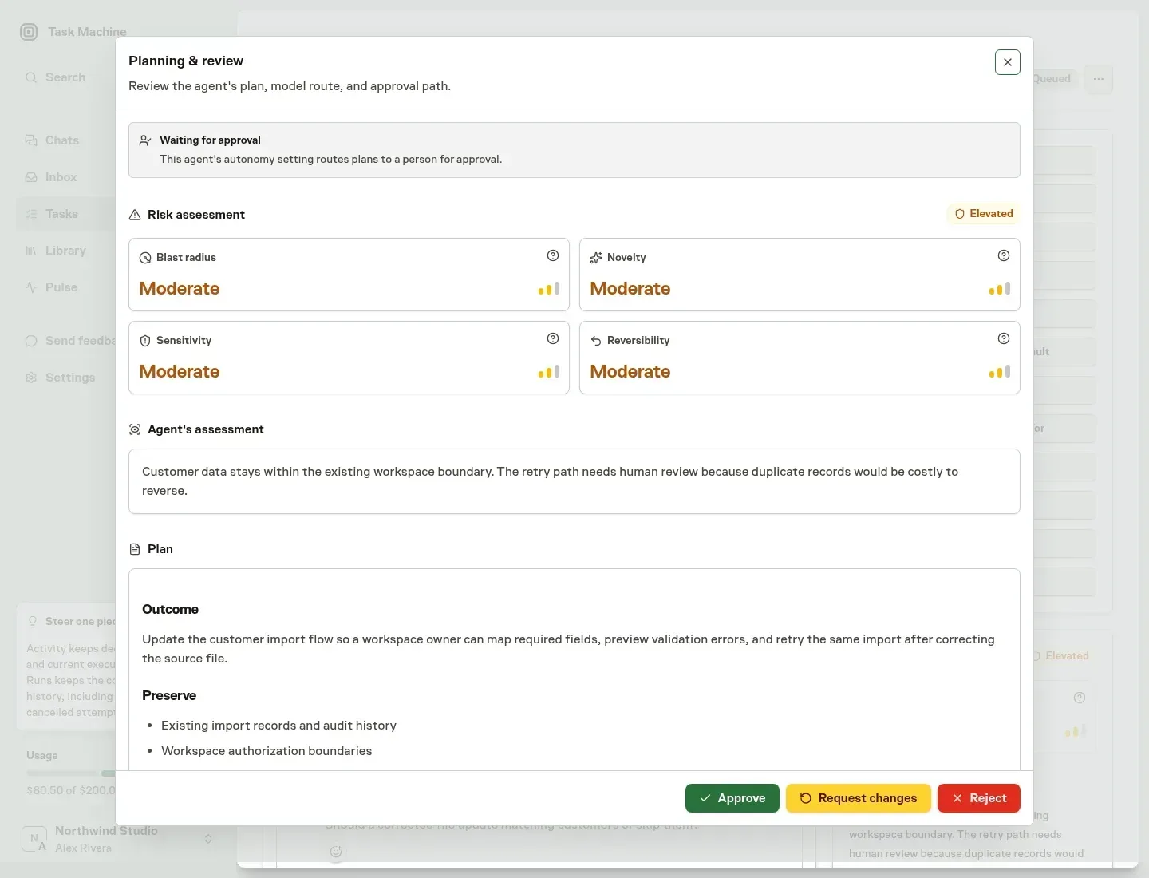1149x878 pixels.
Task: Click the Waiting for approval heading
Action: point(210,140)
